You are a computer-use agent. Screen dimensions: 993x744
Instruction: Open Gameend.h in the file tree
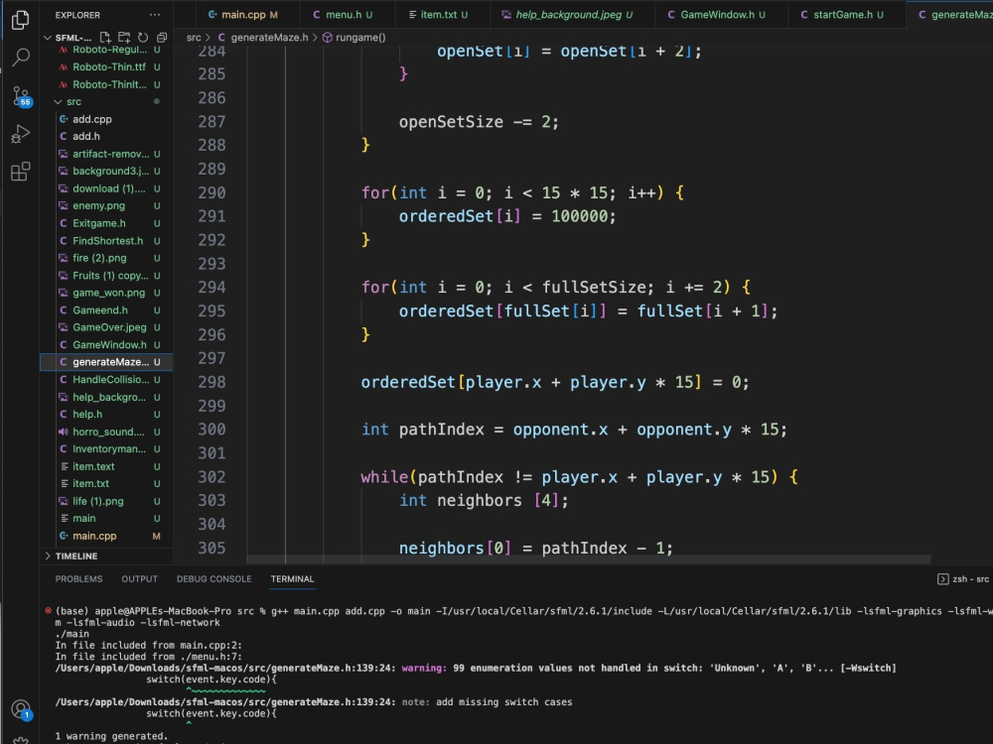(x=106, y=310)
